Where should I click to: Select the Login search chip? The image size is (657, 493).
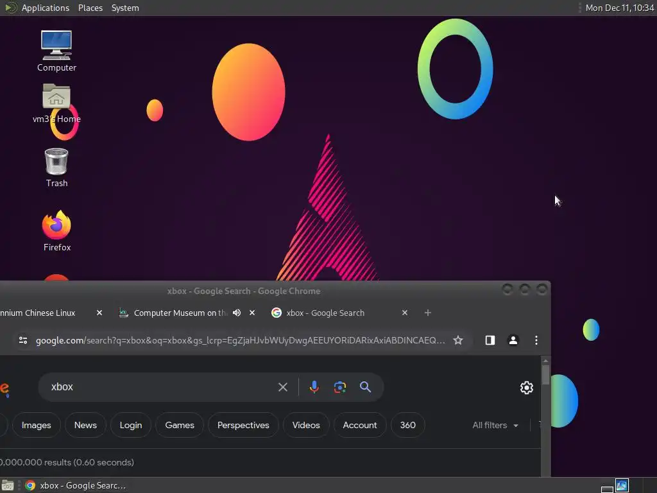(x=131, y=425)
